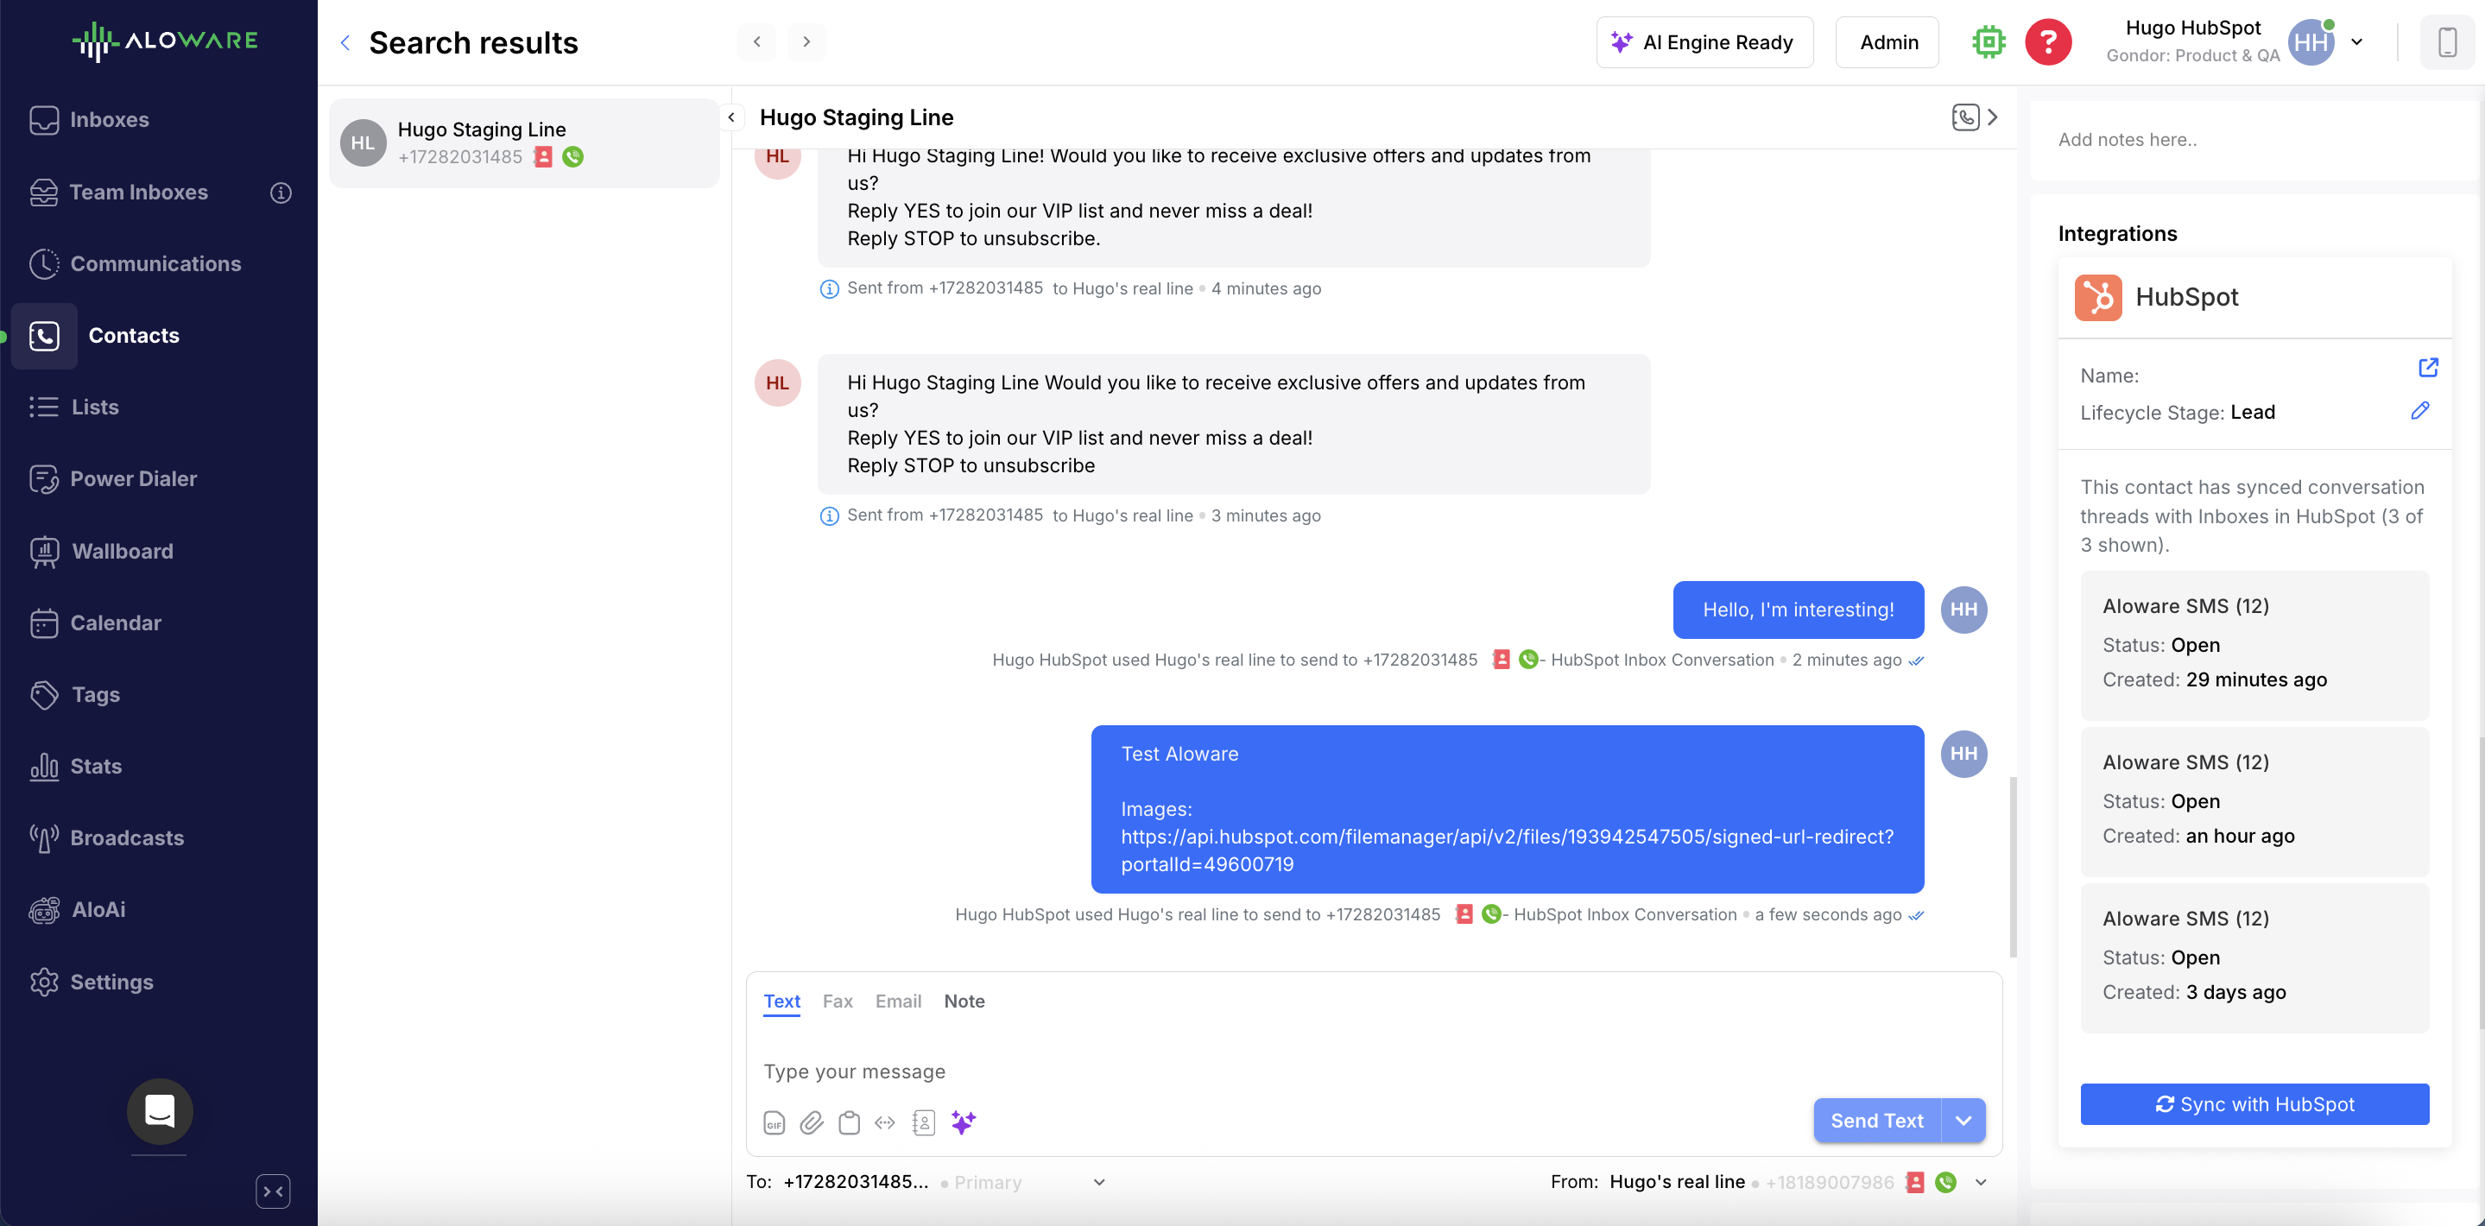Switch to Fax tab
Viewport: 2485px width, 1226px height.
click(838, 1002)
